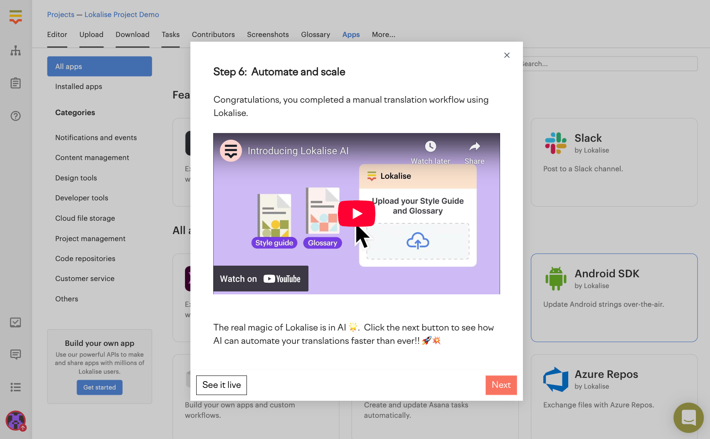
Task: Select Cloud file storage category
Action: tap(85, 218)
